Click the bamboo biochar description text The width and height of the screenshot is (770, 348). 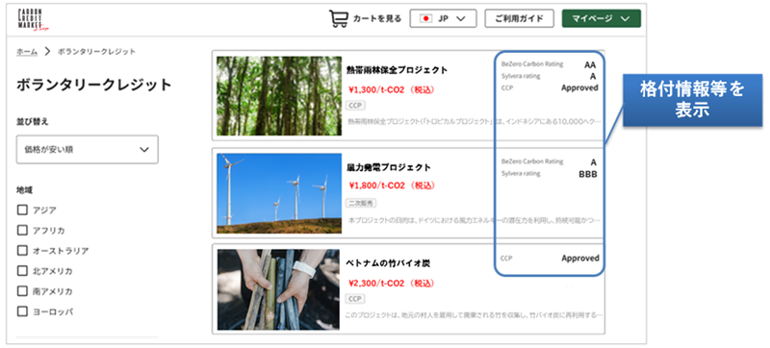click(x=474, y=315)
